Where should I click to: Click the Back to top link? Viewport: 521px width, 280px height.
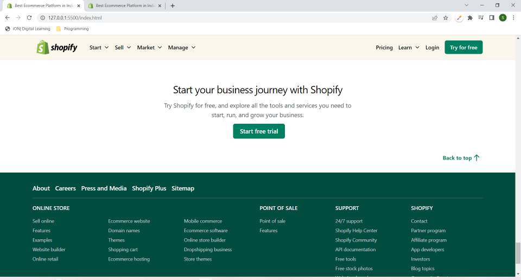(461, 158)
